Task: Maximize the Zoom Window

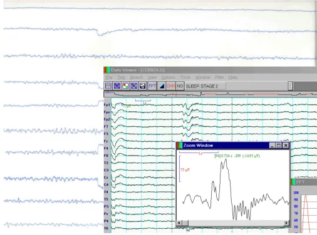Action: click(x=279, y=146)
